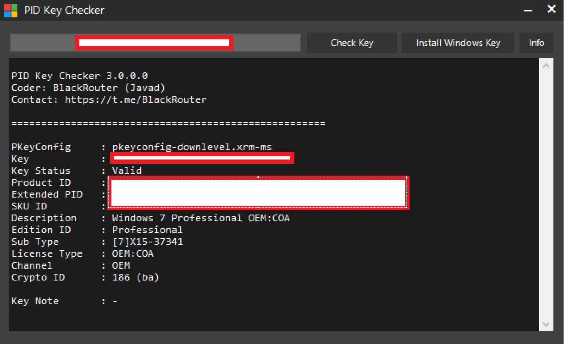This screenshot has height=344, width=564.
Task: Click the Sub Type value [7]X15-37341
Action: [x=147, y=242]
